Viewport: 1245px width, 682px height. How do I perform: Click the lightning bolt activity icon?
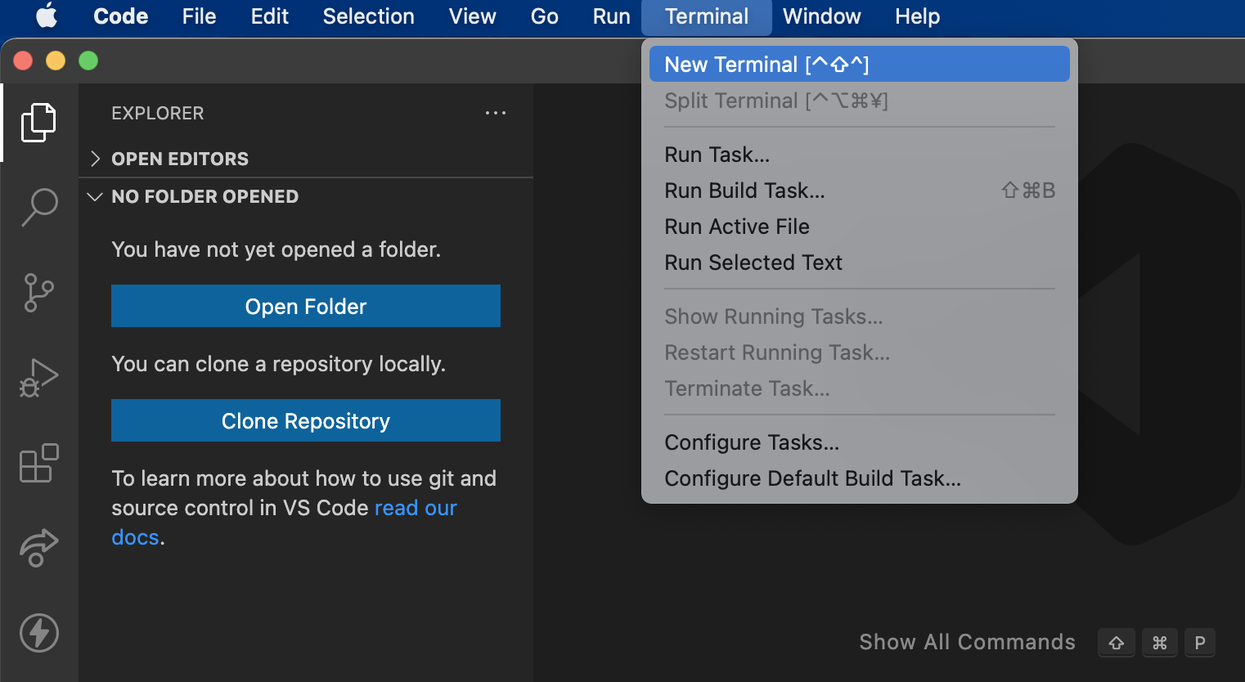pyautogui.click(x=38, y=633)
